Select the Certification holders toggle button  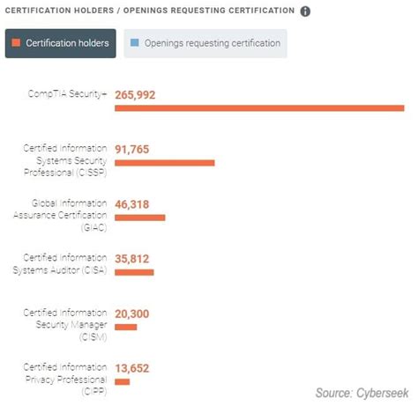click(61, 43)
